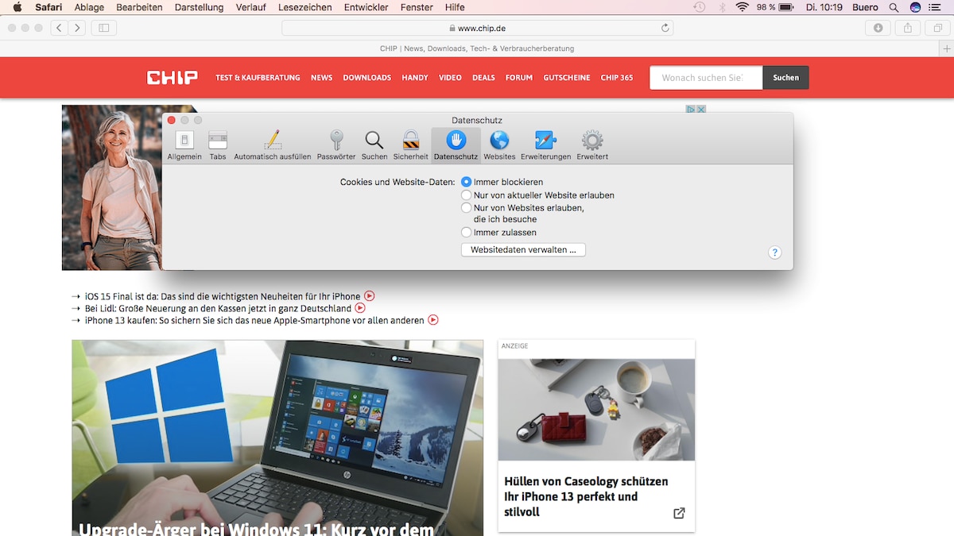Open the Downloads nav link
Image resolution: width=954 pixels, height=536 pixels.
(x=367, y=78)
